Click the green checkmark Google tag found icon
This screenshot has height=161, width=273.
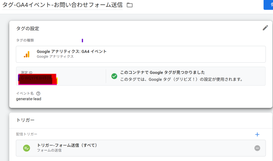pyautogui.click(x=114, y=76)
